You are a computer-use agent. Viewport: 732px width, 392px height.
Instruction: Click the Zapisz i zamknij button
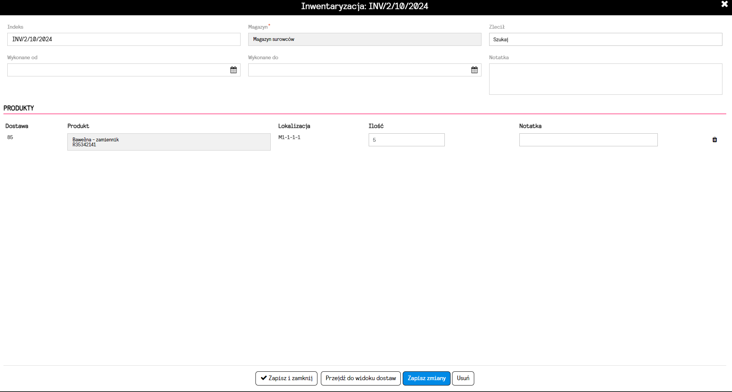point(286,378)
